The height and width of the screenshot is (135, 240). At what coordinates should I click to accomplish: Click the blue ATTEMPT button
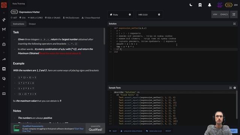click(x=234, y=131)
